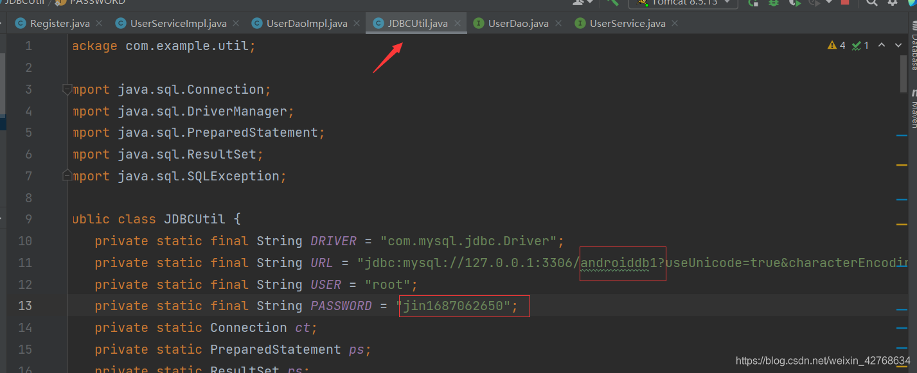The width and height of the screenshot is (917, 373).
Task: Click the green build hammer icon
Action: 612,3
